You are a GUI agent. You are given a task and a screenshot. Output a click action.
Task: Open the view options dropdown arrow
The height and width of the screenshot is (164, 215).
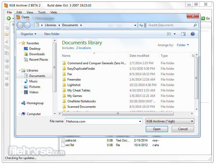click(175, 34)
